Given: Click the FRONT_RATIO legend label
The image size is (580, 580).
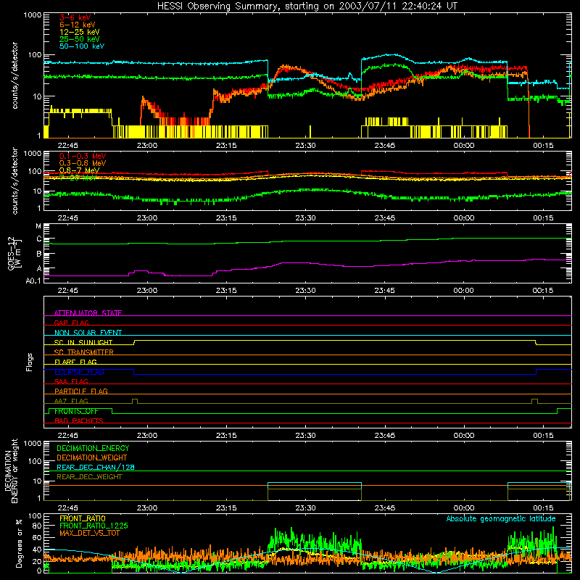Looking at the screenshot, I should click(83, 518).
